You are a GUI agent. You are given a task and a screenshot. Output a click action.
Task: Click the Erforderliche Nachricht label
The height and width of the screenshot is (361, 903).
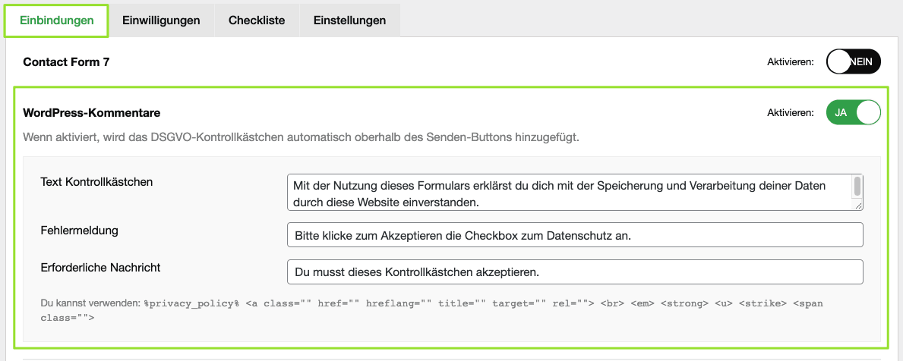tap(100, 267)
